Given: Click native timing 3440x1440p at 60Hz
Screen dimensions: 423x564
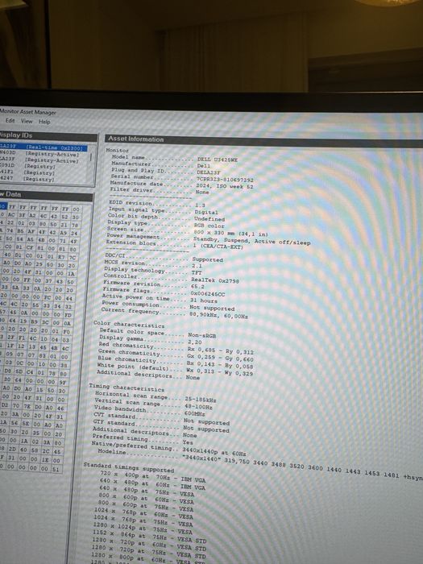Looking at the screenshot, I should [214, 452].
